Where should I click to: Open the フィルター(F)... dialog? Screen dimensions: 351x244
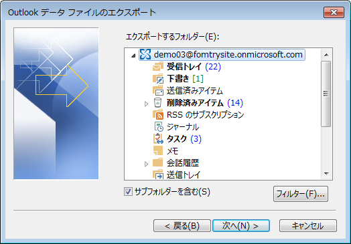(x=301, y=194)
